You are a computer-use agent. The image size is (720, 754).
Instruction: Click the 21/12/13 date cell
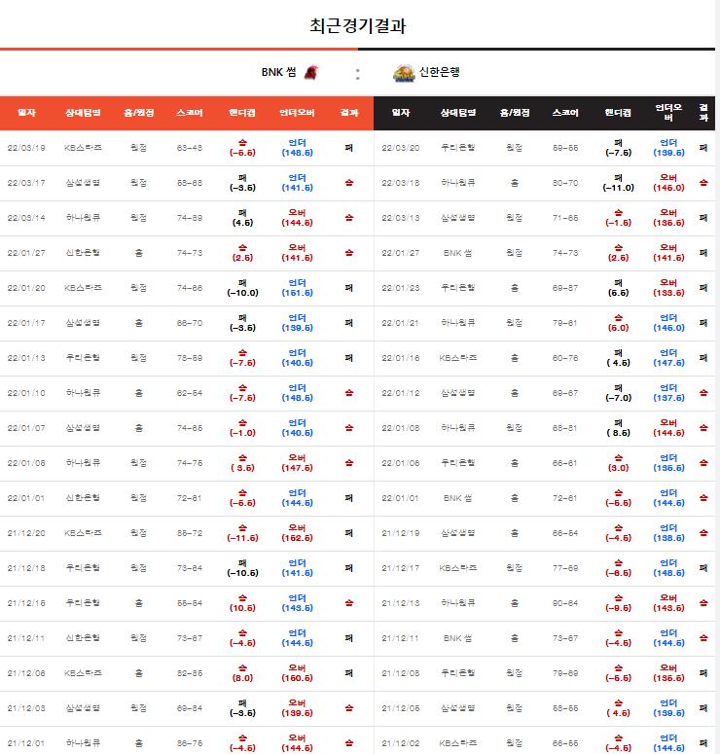(401, 603)
